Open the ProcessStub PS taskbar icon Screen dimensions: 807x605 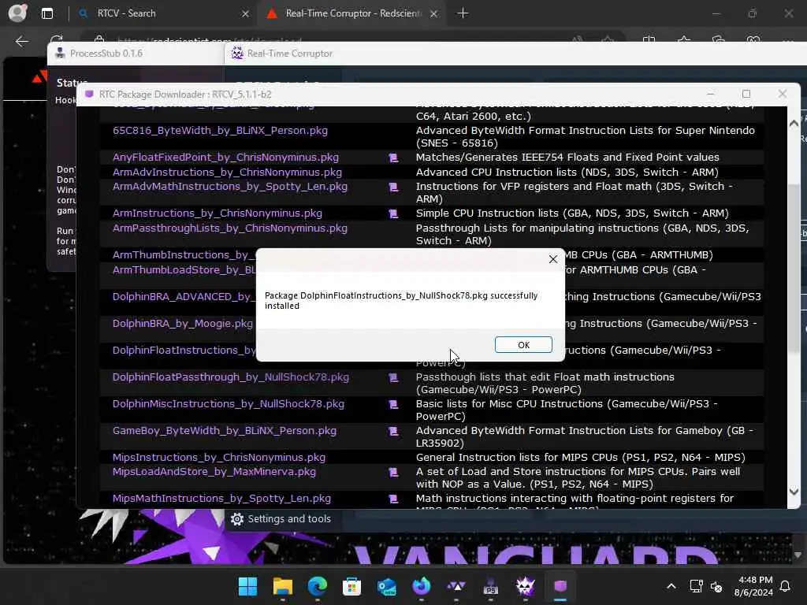pos(490,586)
